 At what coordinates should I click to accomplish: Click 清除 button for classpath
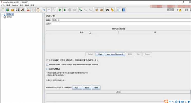[96, 88]
